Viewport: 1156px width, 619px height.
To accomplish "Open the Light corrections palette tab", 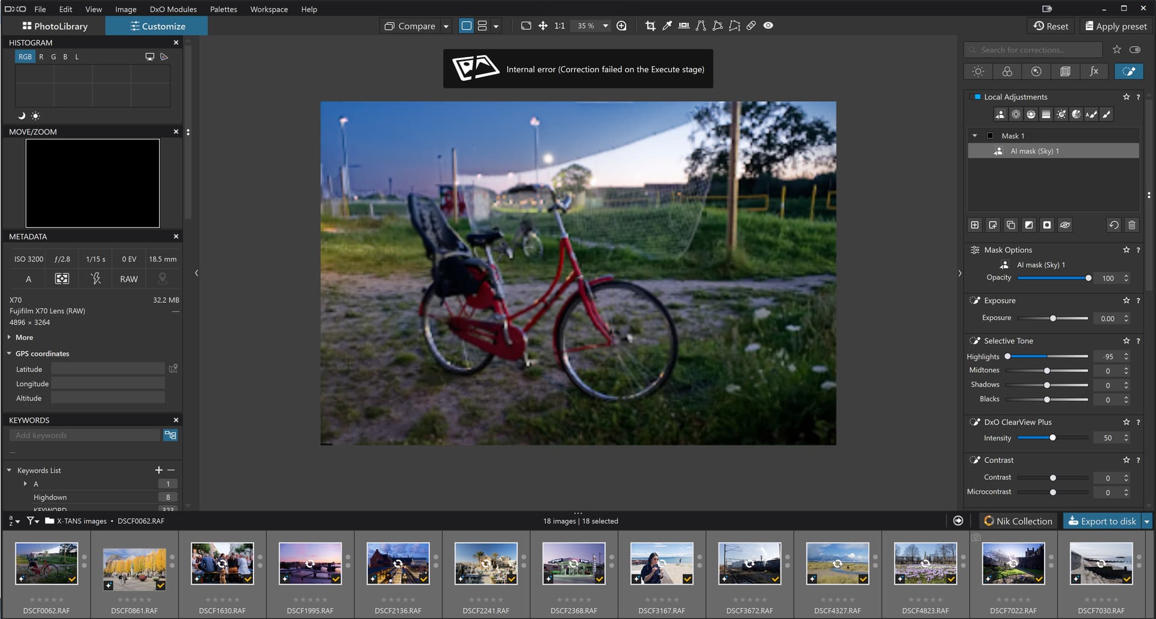I will click(x=978, y=72).
